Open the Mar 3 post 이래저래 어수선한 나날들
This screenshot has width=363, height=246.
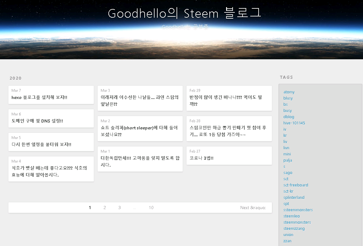(x=140, y=101)
